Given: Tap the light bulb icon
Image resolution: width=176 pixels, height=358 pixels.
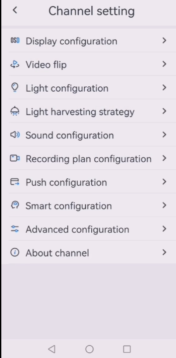Looking at the screenshot, I should point(15,88).
